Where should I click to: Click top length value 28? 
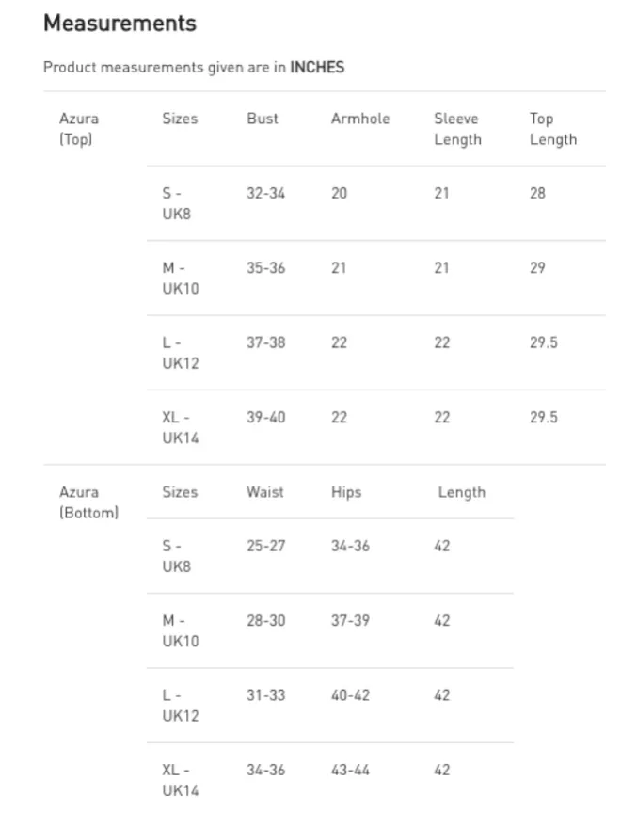[537, 193]
